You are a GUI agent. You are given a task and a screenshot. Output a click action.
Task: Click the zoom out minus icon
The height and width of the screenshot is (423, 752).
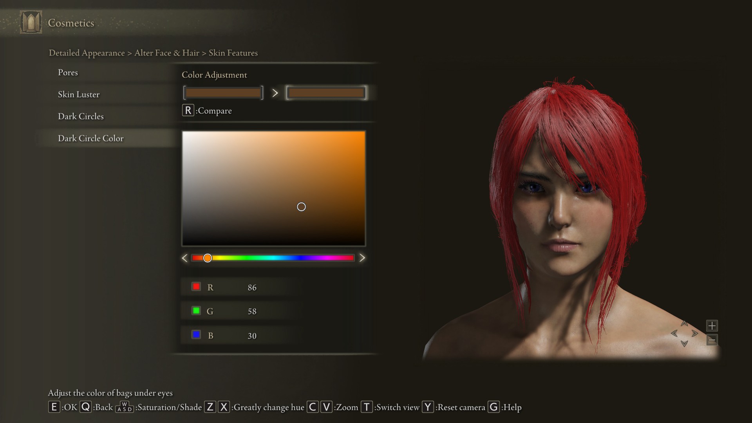[x=712, y=340]
